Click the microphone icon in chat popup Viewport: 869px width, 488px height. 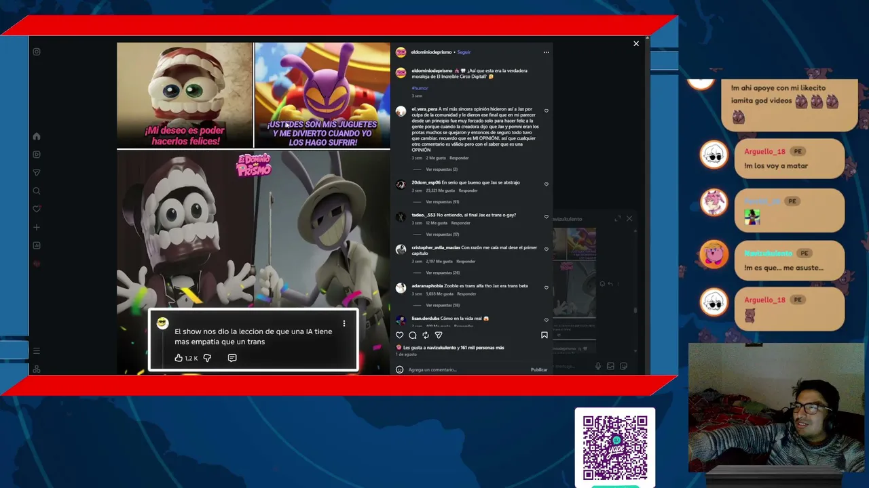click(x=598, y=366)
